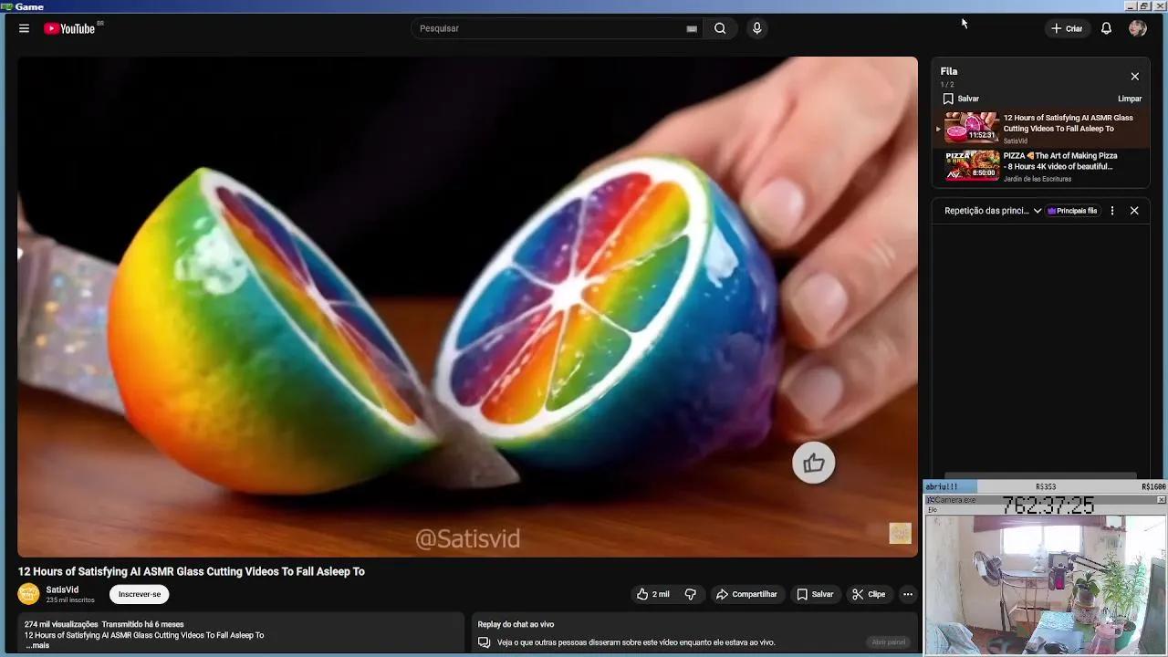Expand the Repetição das princi... dropdown
1168x657 pixels.
pos(1038,210)
